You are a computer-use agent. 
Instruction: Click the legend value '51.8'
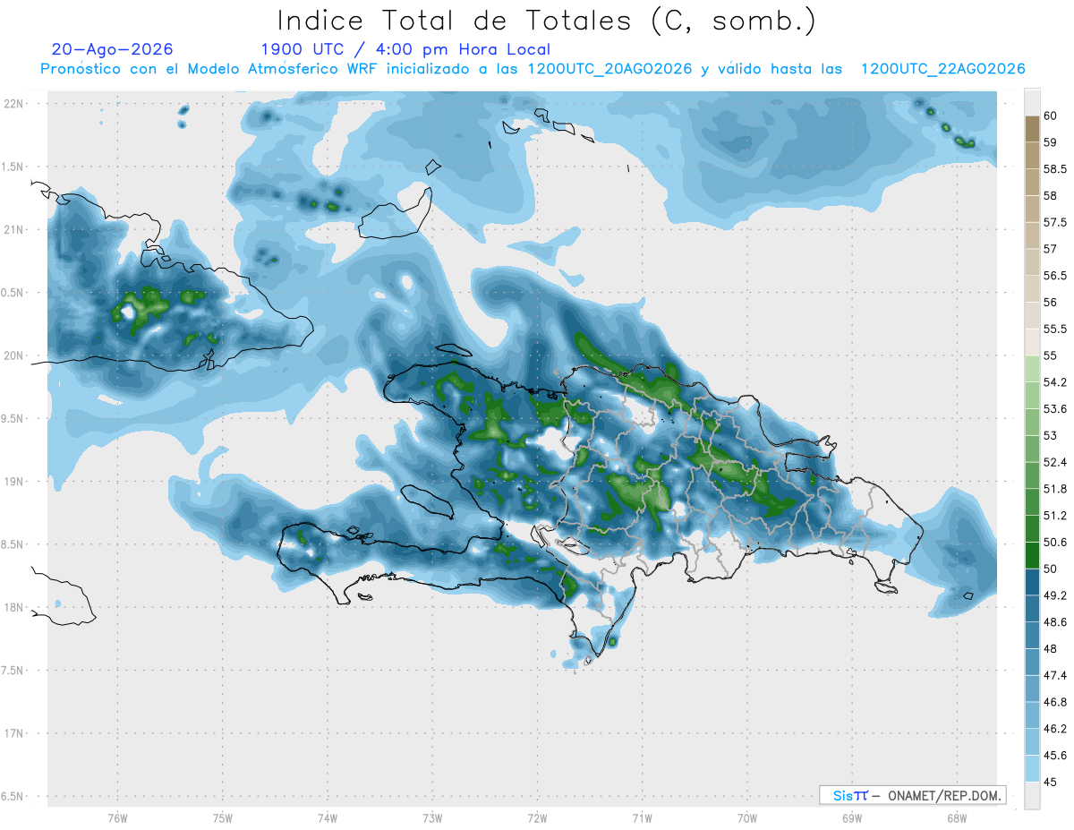1054,489
